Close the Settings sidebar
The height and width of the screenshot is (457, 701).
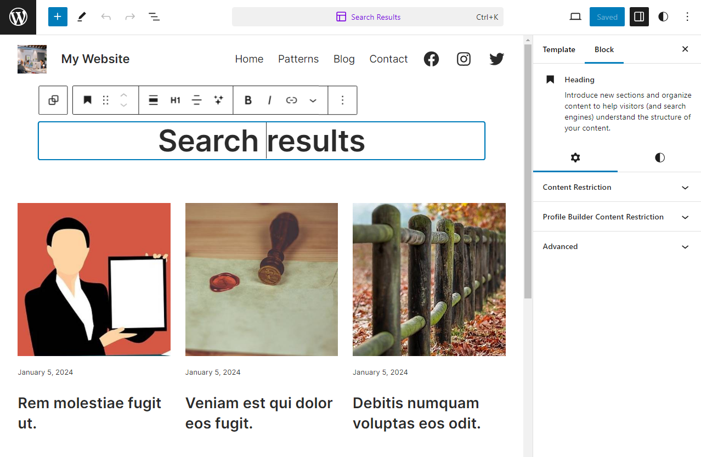coord(685,49)
